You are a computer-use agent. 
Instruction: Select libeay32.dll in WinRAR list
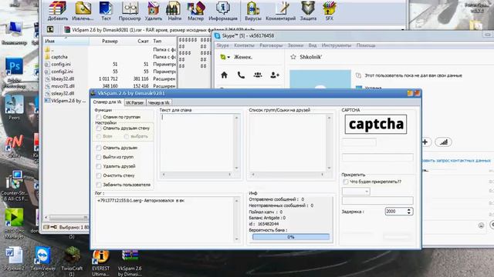coord(63,78)
